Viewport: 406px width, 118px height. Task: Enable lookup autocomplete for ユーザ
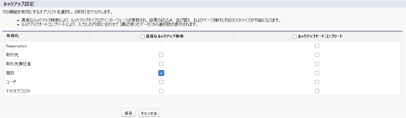pos(317,82)
